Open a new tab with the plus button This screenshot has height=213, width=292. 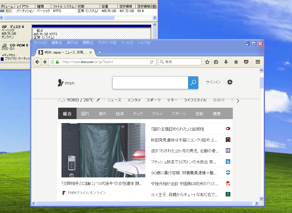100,52
